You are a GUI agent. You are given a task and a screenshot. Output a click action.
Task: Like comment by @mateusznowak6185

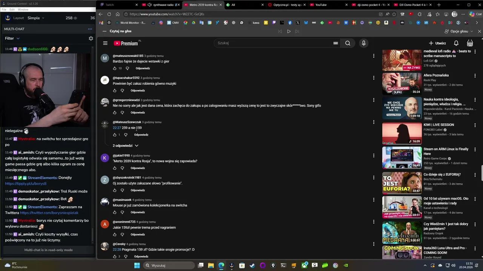[x=115, y=68]
